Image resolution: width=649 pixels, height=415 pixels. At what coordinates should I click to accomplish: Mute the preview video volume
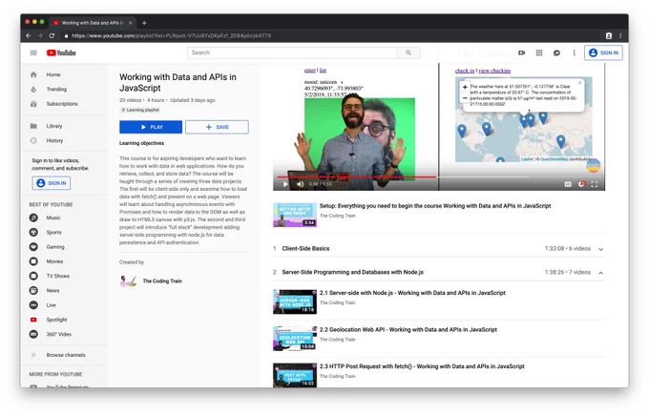click(x=301, y=184)
